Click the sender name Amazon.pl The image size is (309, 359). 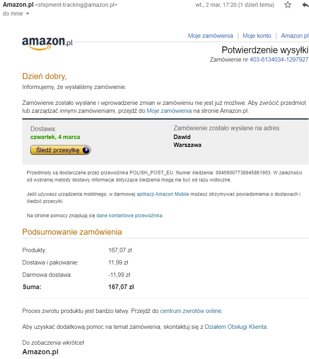(18, 5)
